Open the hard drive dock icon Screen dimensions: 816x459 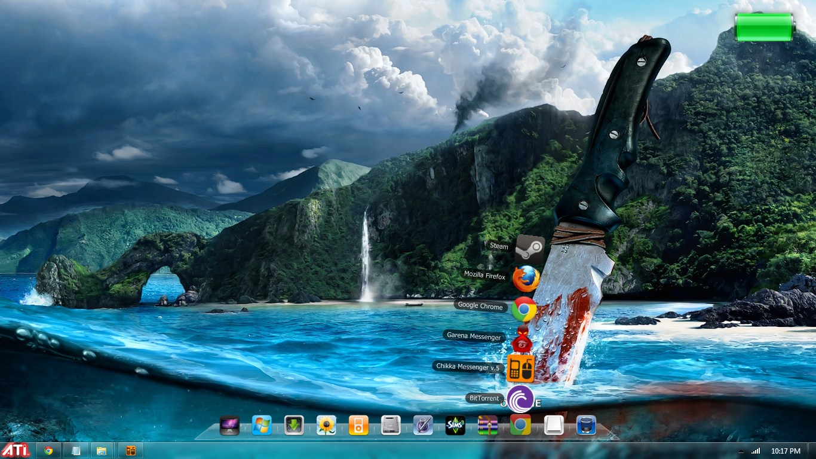[391, 425]
